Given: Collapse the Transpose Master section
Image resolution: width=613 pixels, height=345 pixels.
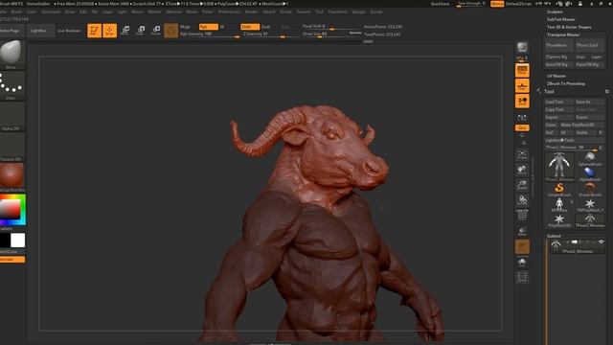Looking at the screenshot, I should (563, 34).
